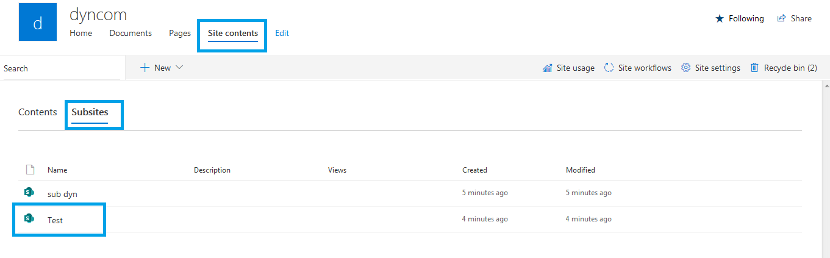
Task: Click the plus New button
Action: (x=156, y=68)
